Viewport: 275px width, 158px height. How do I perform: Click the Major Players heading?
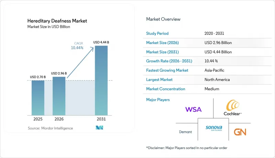coord(158,100)
